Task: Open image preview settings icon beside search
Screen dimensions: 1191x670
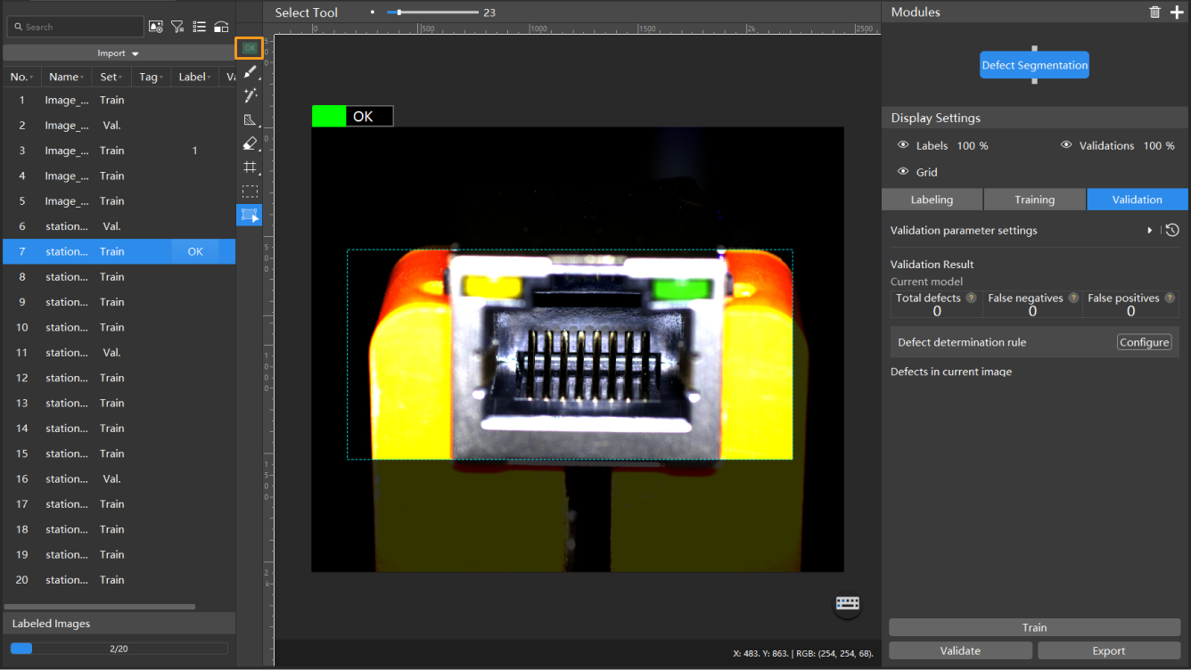Action: tap(156, 27)
